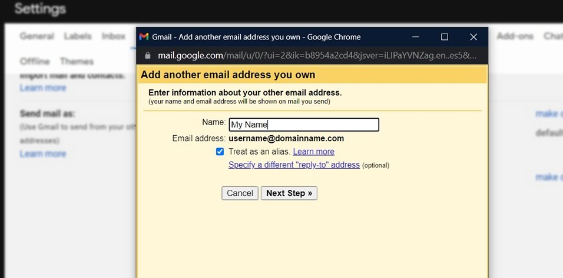Click the Gmail logo icon in the popup title bar
The height and width of the screenshot is (278, 563).
point(144,37)
